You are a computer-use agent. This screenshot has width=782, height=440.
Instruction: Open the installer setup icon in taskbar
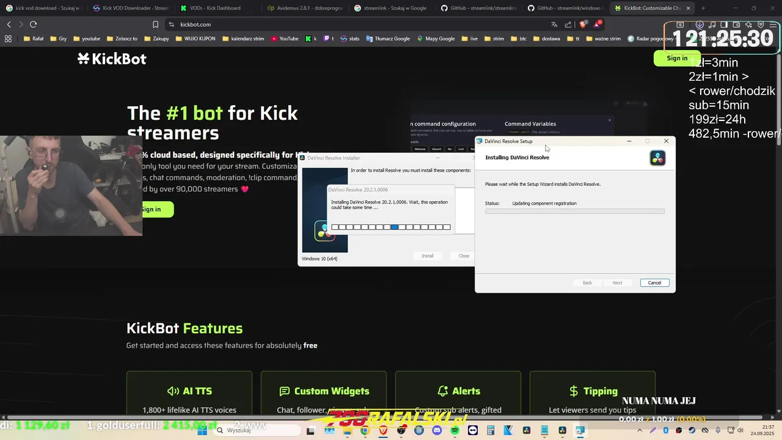[579, 431]
